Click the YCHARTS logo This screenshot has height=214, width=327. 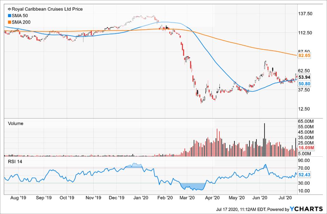(307, 209)
